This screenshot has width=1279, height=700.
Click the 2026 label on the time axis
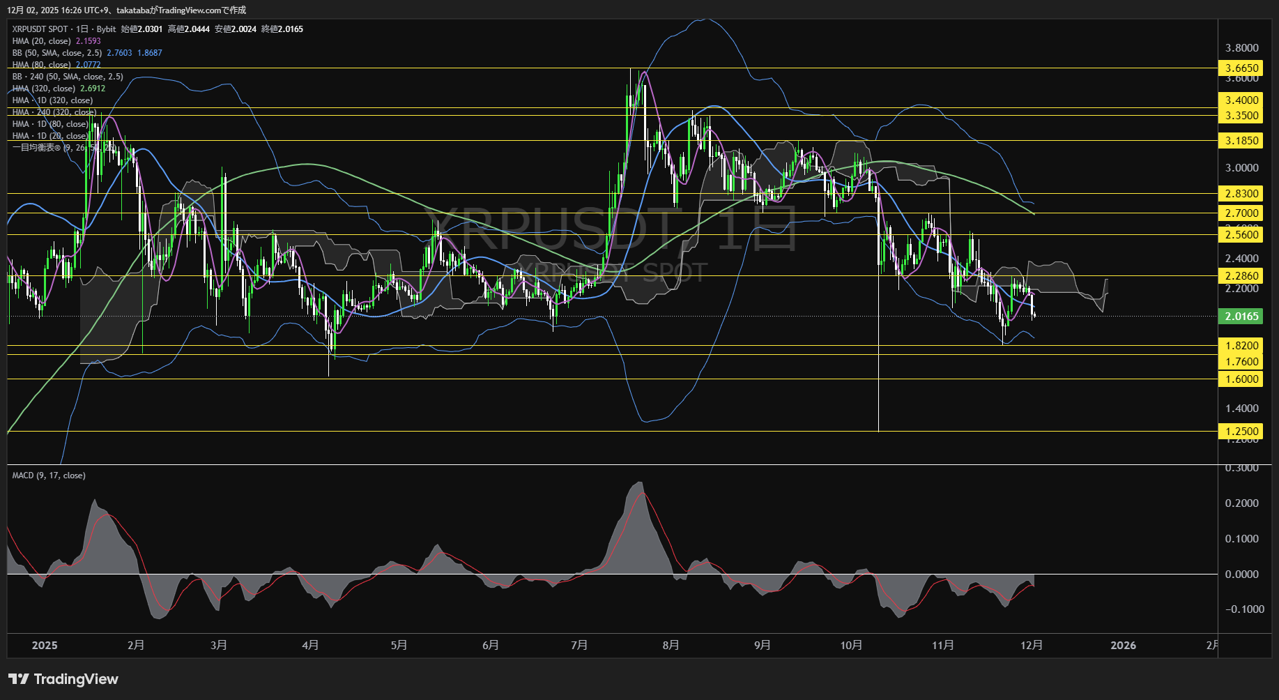click(x=1123, y=645)
